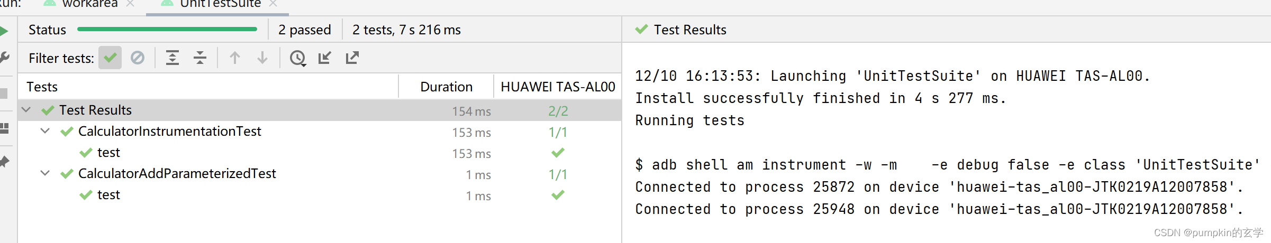Open test history clock icon

tap(298, 58)
